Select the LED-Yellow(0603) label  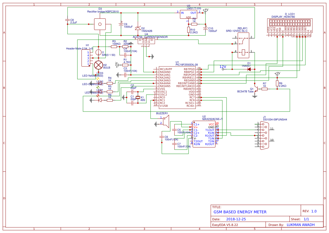[x=93, y=76]
